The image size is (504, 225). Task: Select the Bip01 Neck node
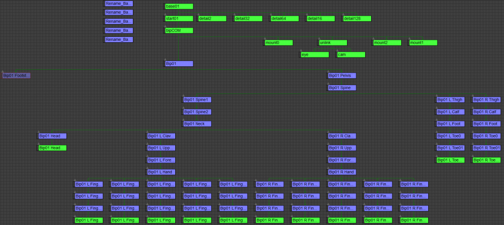click(198, 124)
